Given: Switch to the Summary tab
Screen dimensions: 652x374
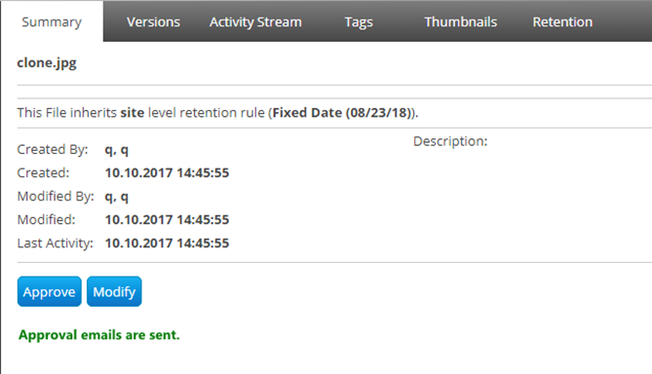Looking at the screenshot, I should (52, 21).
